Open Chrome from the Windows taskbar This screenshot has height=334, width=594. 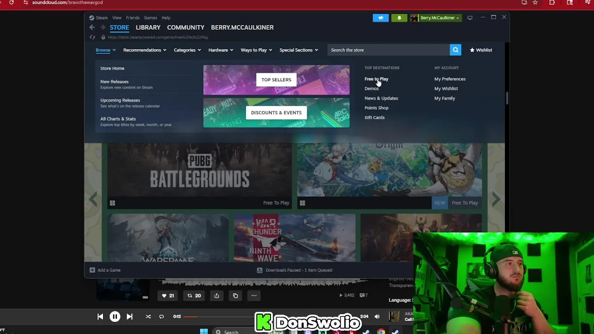pyautogui.click(x=381, y=331)
